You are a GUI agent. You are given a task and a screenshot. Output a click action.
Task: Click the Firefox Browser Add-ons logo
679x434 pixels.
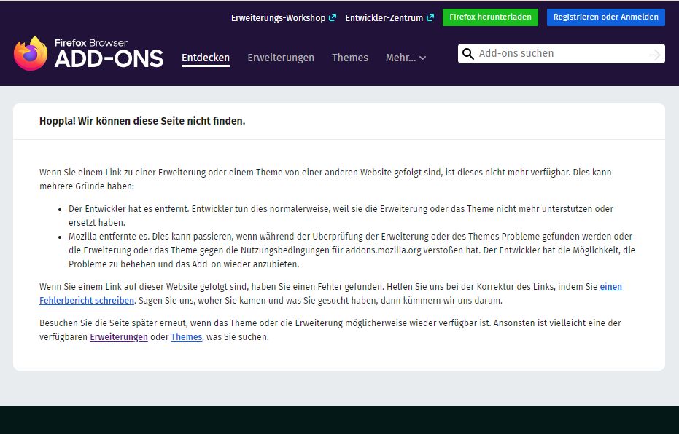[x=88, y=53]
